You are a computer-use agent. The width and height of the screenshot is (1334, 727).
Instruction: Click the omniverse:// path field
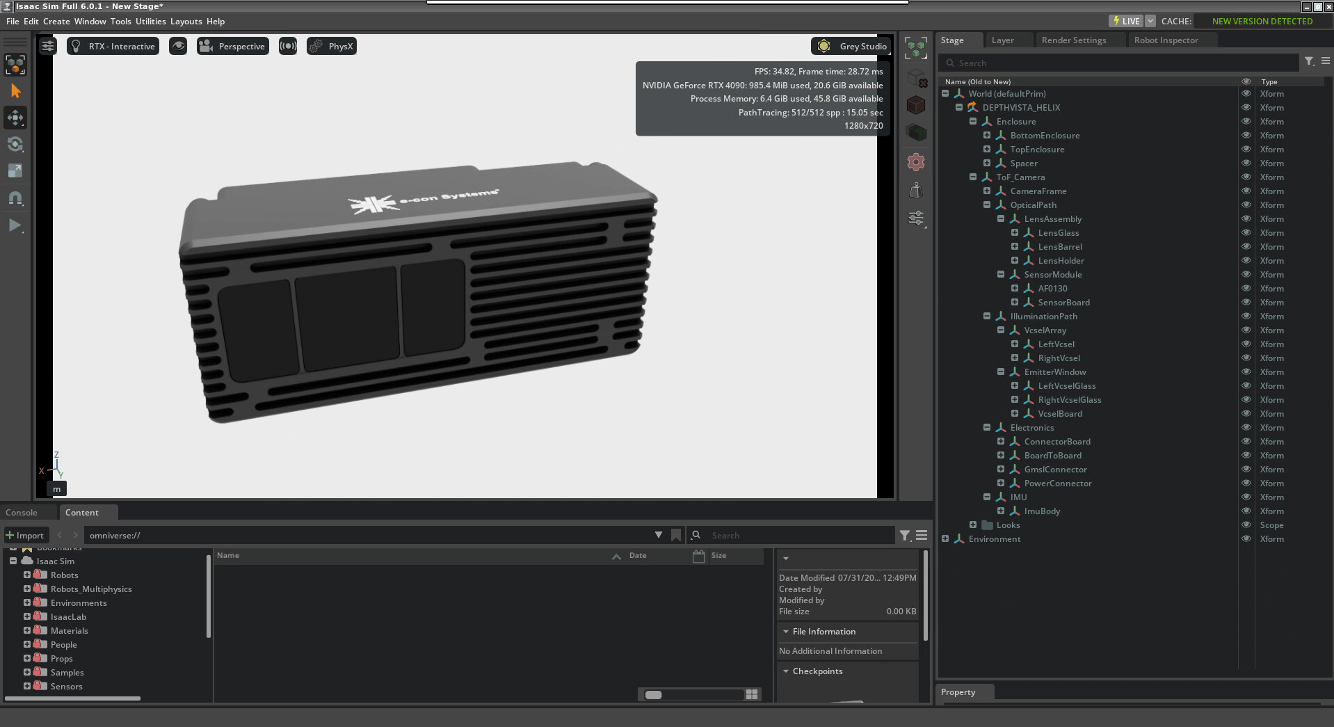coord(369,535)
